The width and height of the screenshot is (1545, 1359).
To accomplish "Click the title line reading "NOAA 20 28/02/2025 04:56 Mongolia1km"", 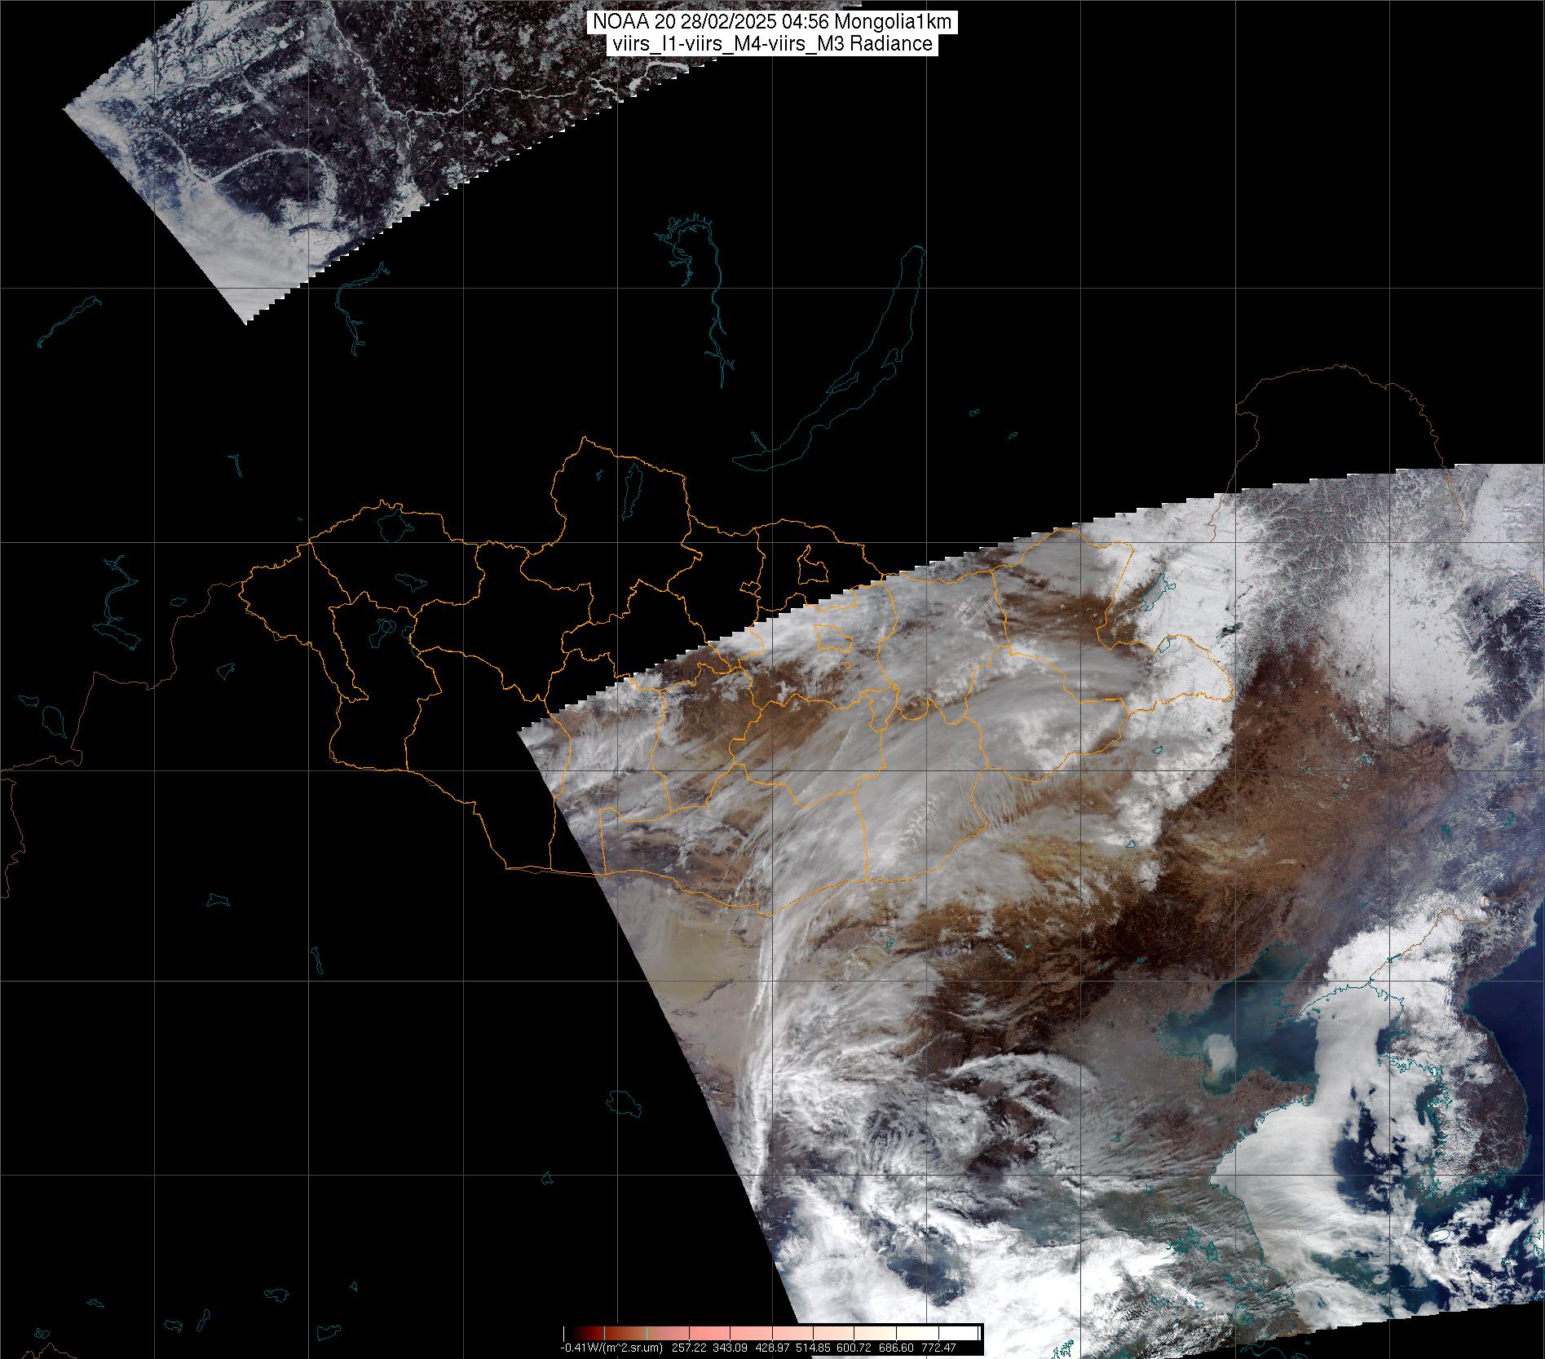I will [771, 24].
